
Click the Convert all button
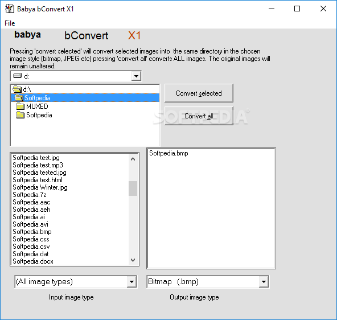tap(199, 116)
